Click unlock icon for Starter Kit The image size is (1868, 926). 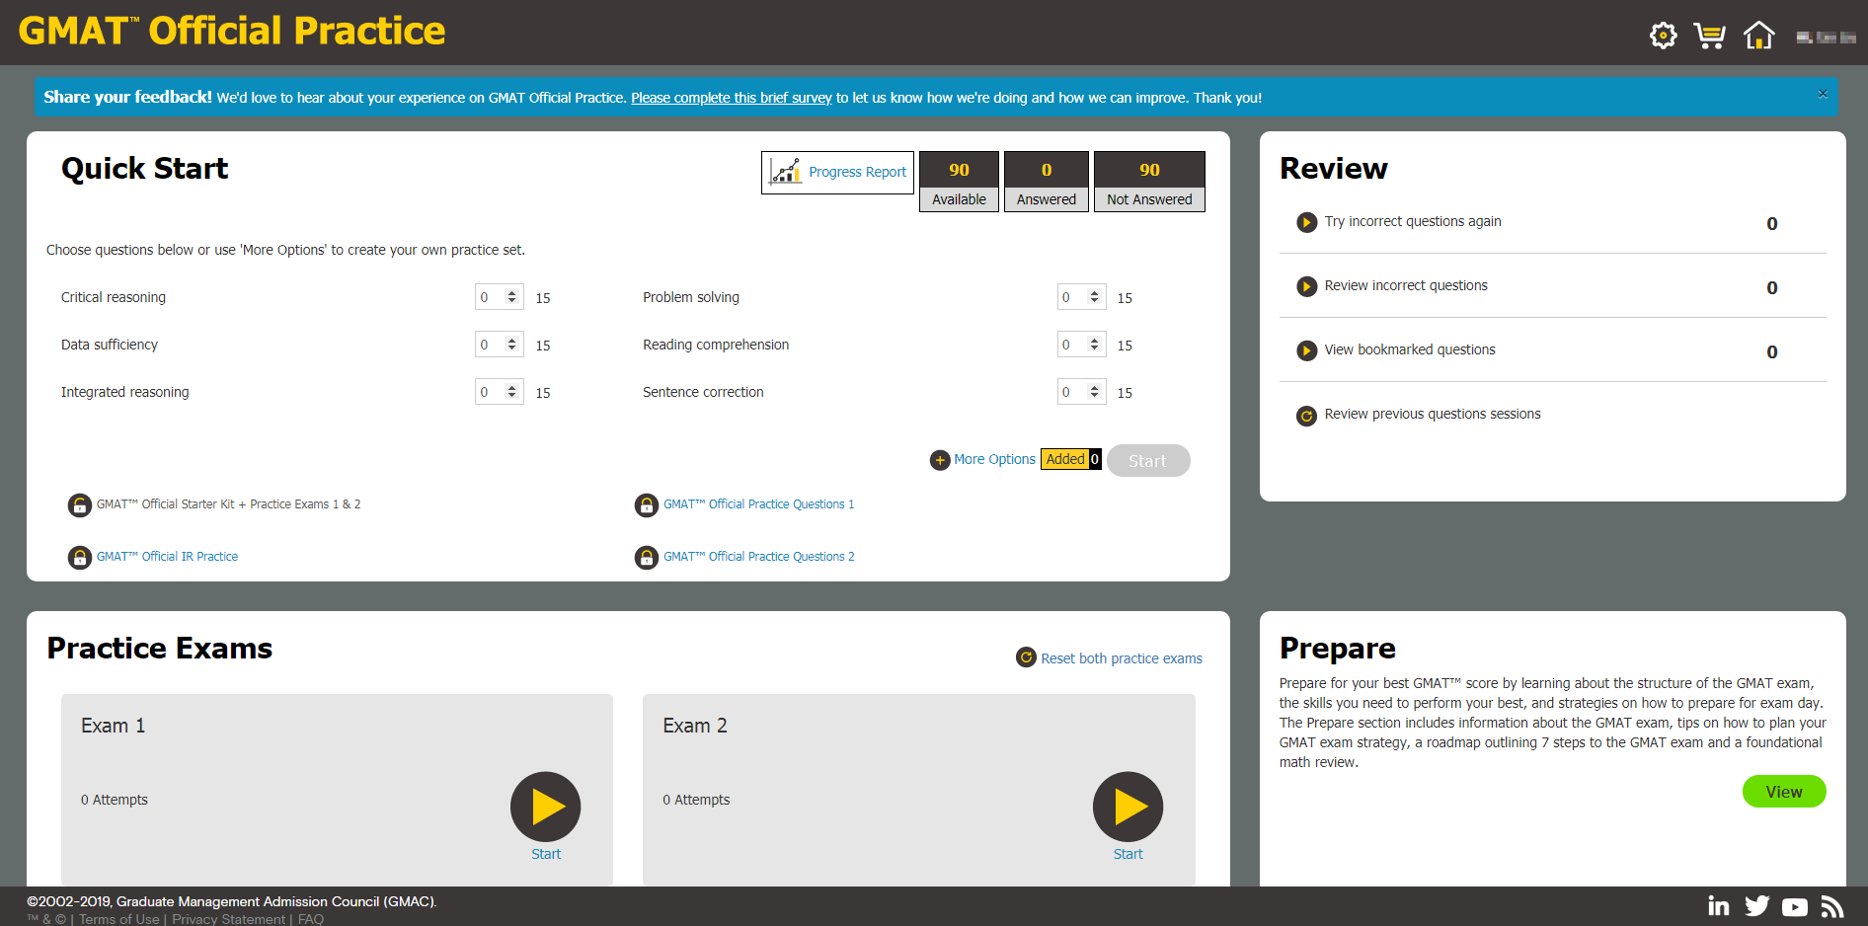(x=80, y=505)
